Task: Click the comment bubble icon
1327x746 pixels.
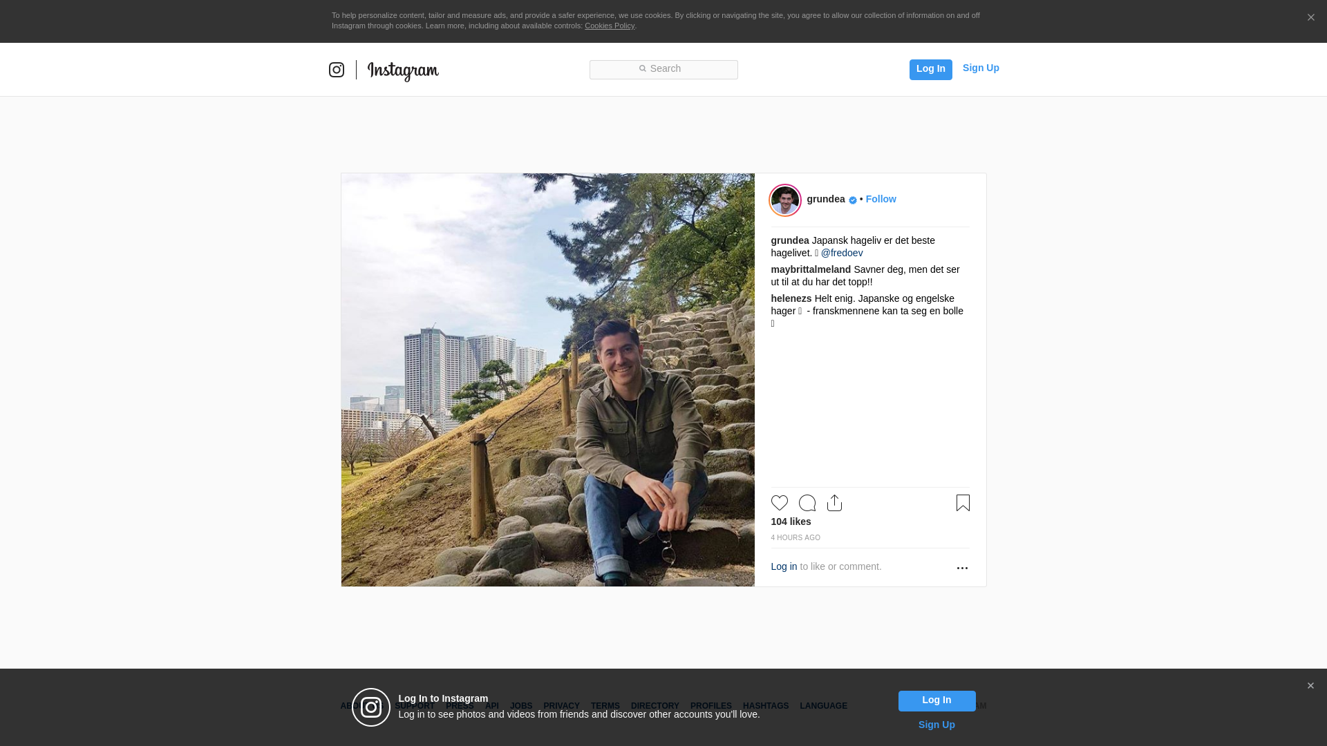Action: click(x=807, y=503)
